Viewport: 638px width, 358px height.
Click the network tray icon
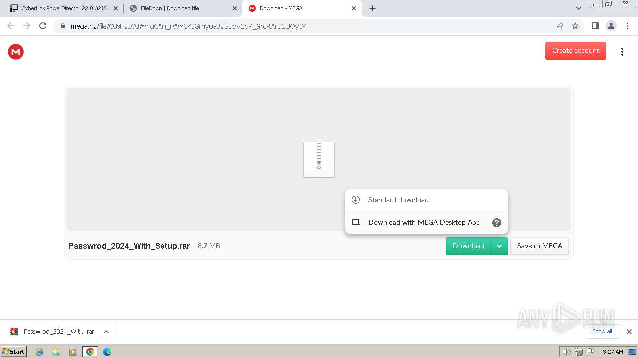click(x=578, y=352)
